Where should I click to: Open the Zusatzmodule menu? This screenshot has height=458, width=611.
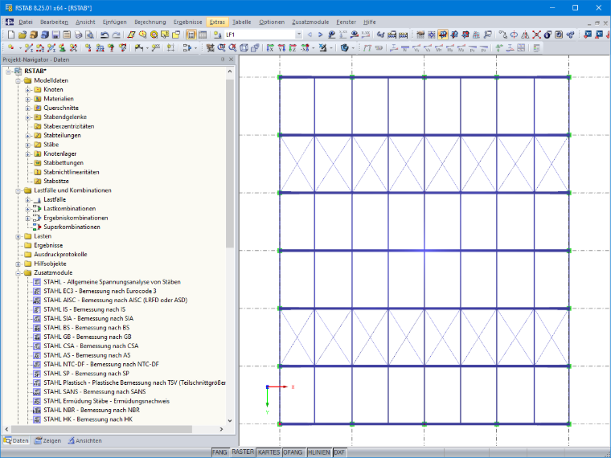coord(310,22)
